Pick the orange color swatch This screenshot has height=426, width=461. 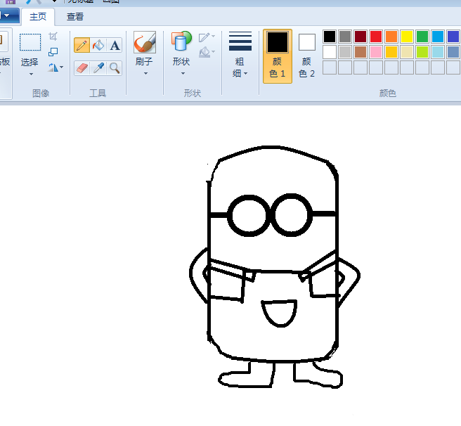point(391,37)
